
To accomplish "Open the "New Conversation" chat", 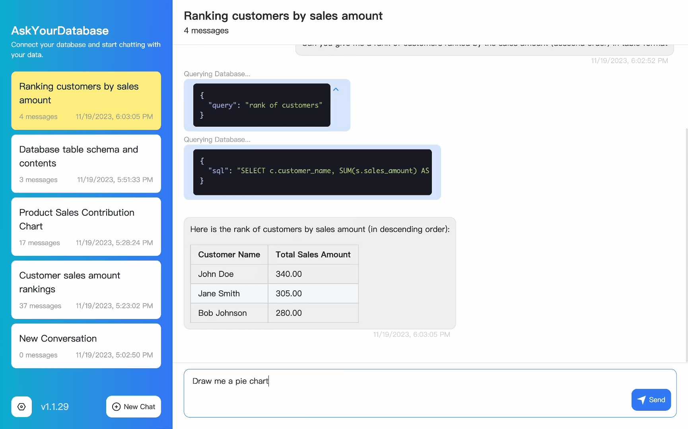I will pos(86,346).
